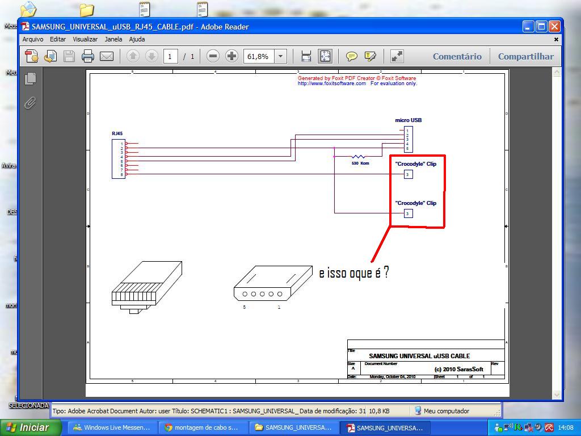Toggle read mode view

coord(397,56)
